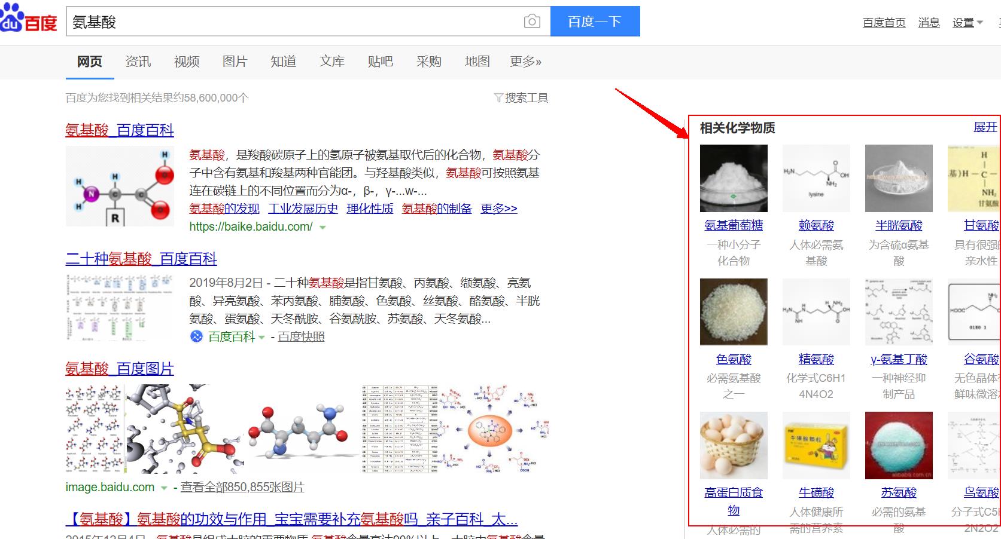Viewport: 1001px width, 539px height.
Task: Click the Baidu logo
Action: pos(28,19)
